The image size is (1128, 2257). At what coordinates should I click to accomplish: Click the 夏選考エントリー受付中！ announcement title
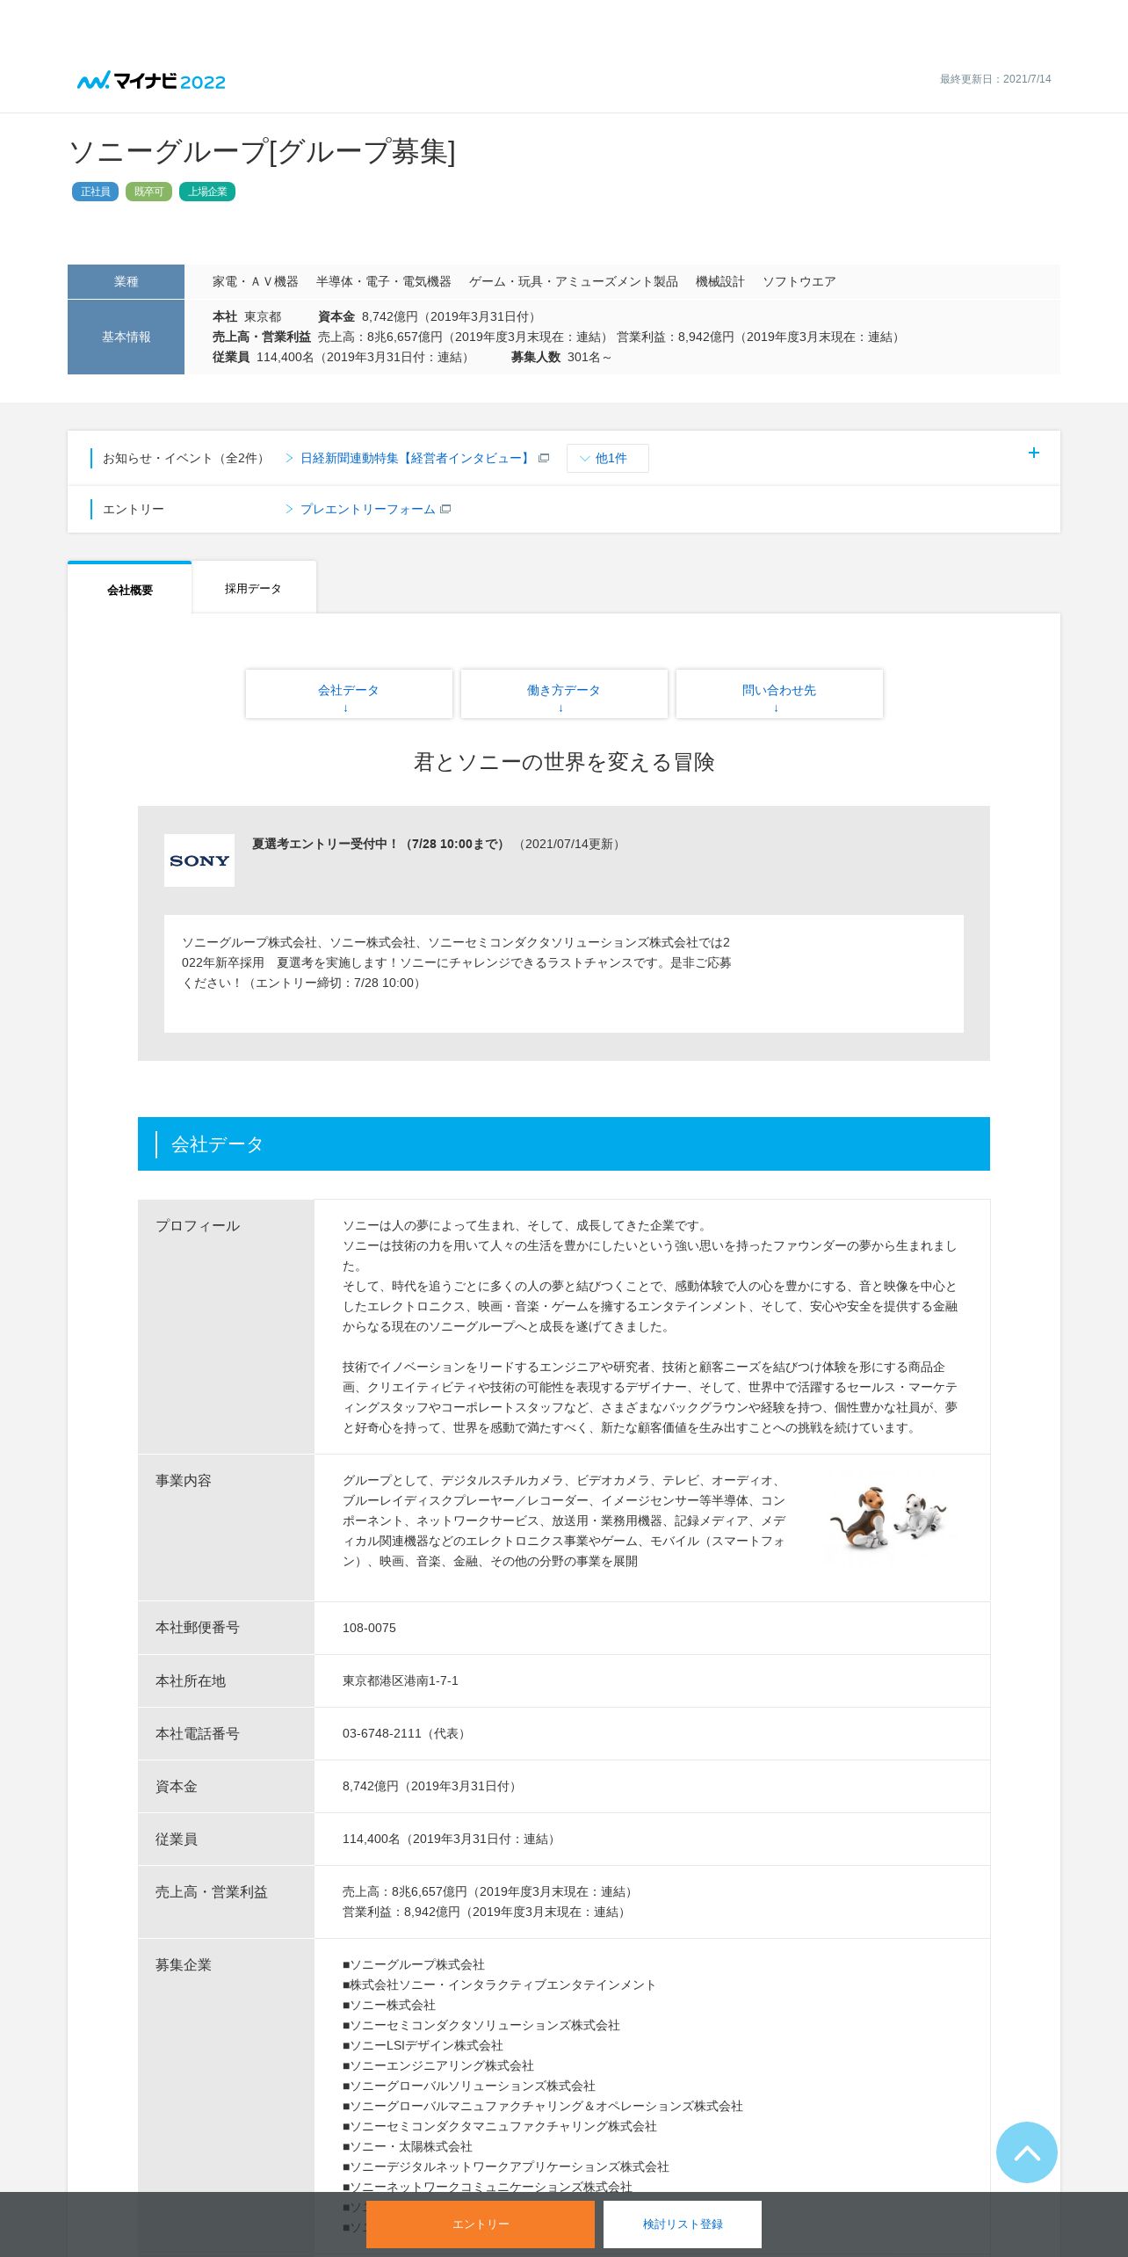[379, 844]
